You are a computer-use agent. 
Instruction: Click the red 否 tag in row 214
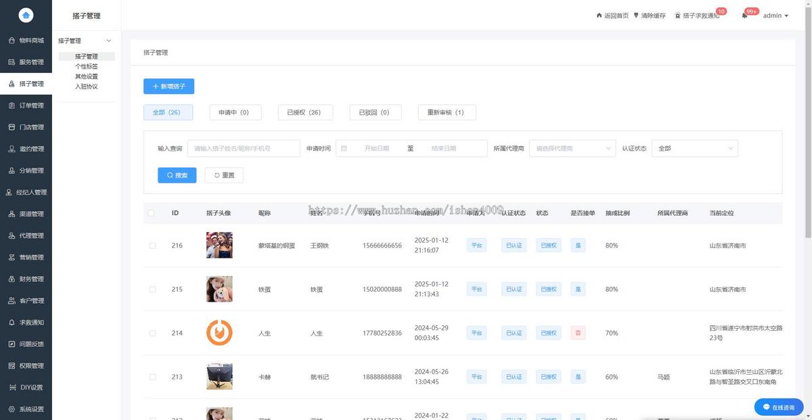[578, 333]
